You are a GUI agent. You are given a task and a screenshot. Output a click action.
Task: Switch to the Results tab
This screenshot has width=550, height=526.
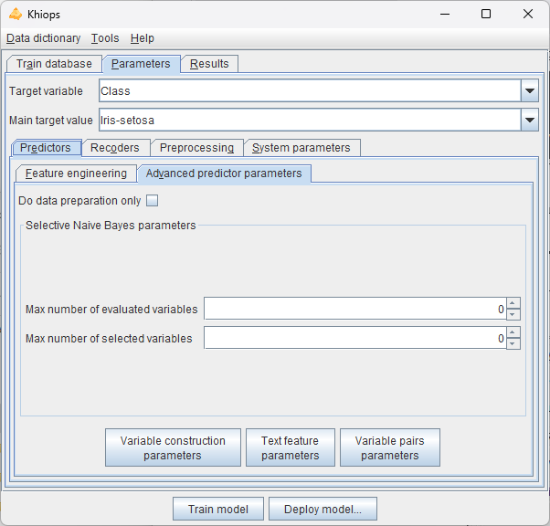click(209, 64)
